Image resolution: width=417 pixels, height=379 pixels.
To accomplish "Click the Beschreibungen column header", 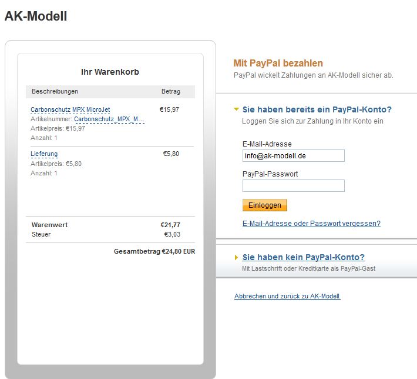I will pos(55,92).
